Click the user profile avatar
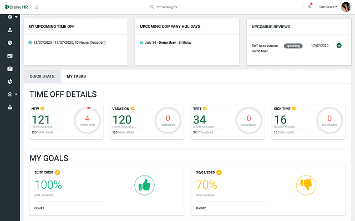 tap(346, 7)
